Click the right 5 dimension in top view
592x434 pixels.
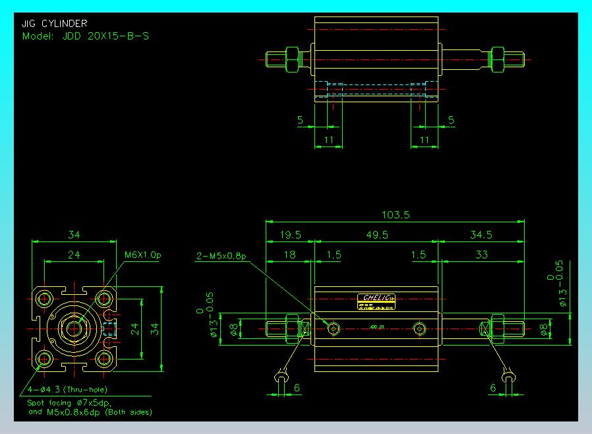451,120
